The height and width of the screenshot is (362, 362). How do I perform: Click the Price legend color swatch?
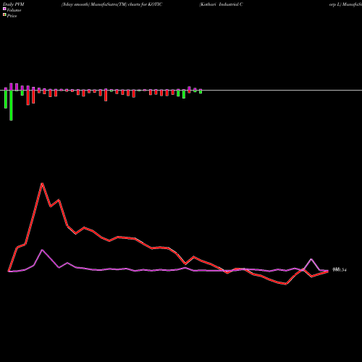[x=4, y=15]
